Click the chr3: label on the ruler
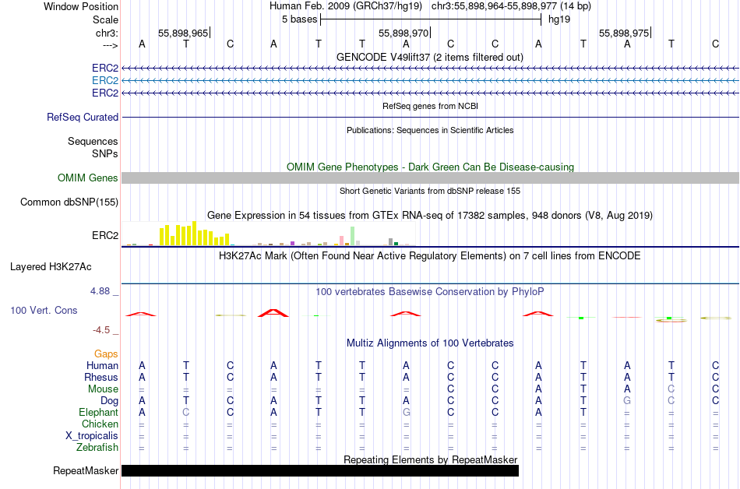The height and width of the screenshot is (489, 740). point(107,33)
